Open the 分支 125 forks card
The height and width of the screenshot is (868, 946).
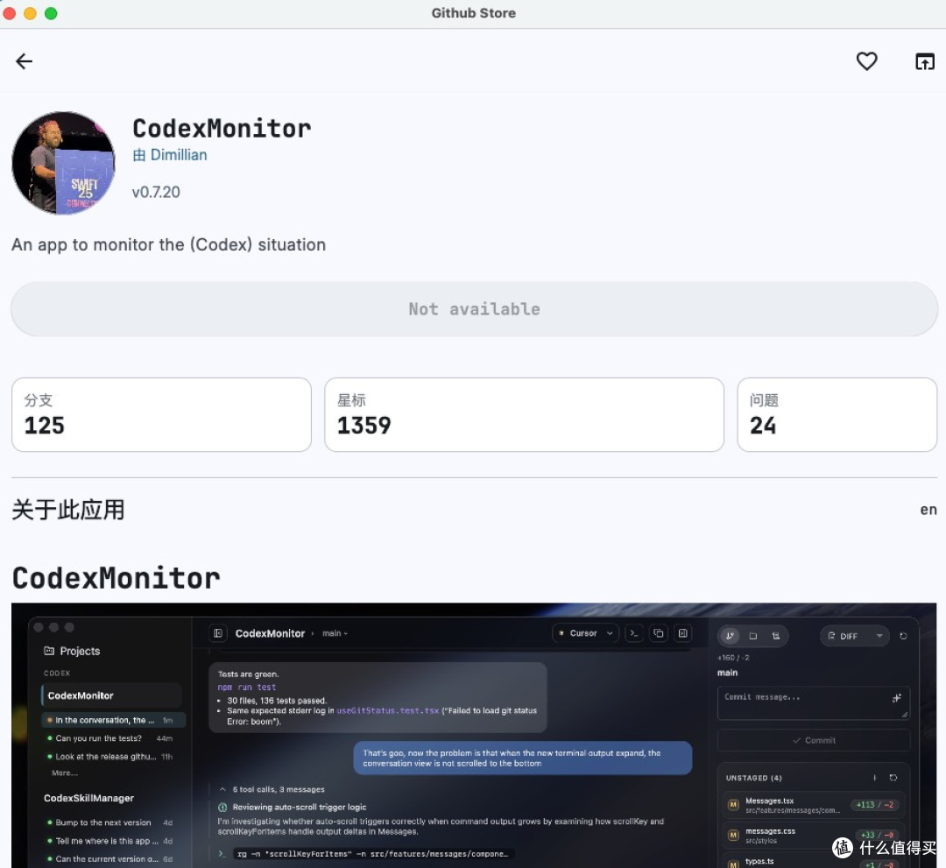[161, 415]
